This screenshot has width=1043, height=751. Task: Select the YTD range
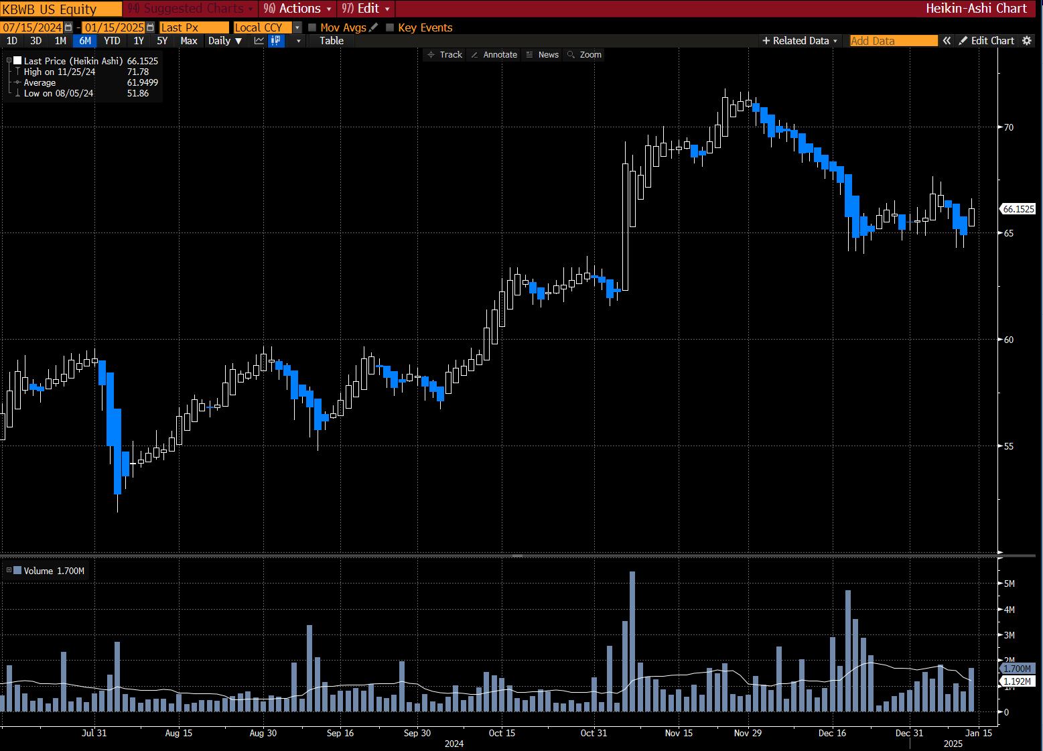click(113, 41)
